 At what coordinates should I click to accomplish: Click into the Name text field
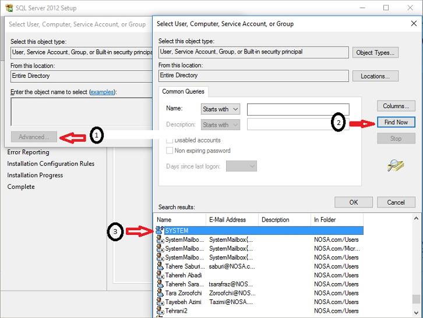pyautogui.click(x=298, y=109)
